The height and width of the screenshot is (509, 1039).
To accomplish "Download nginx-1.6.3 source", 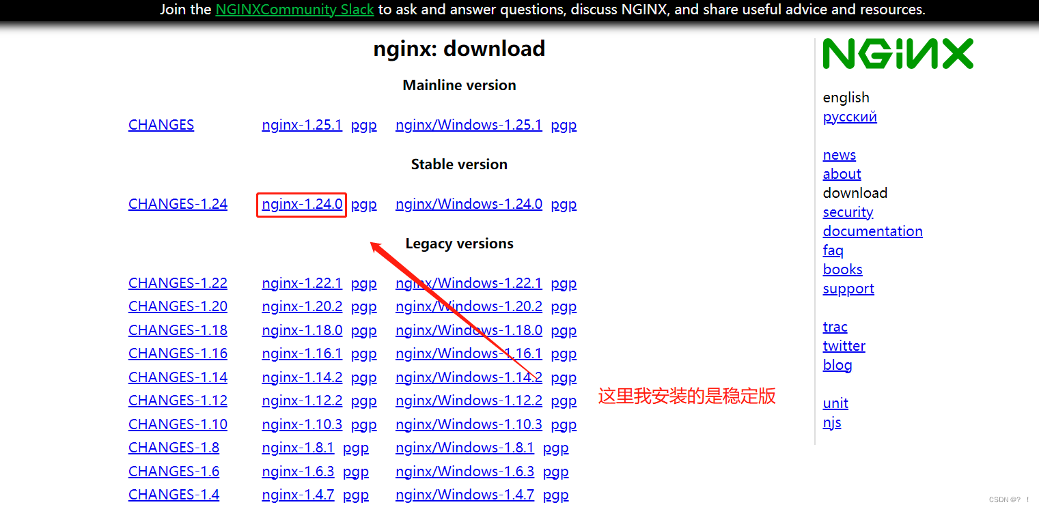I will [x=298, y=471].
